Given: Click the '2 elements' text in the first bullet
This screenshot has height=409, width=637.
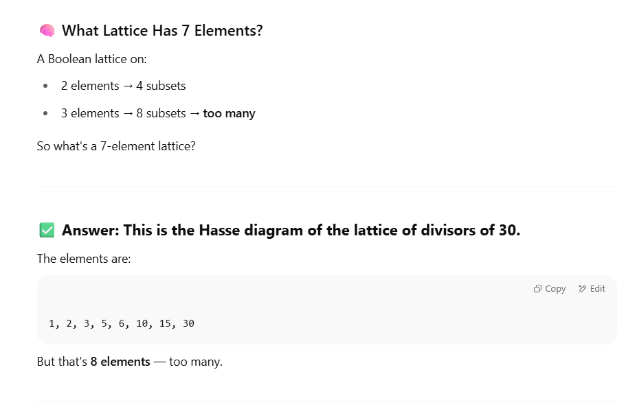Looking at the screenshot, I should [x=90, y=86].
